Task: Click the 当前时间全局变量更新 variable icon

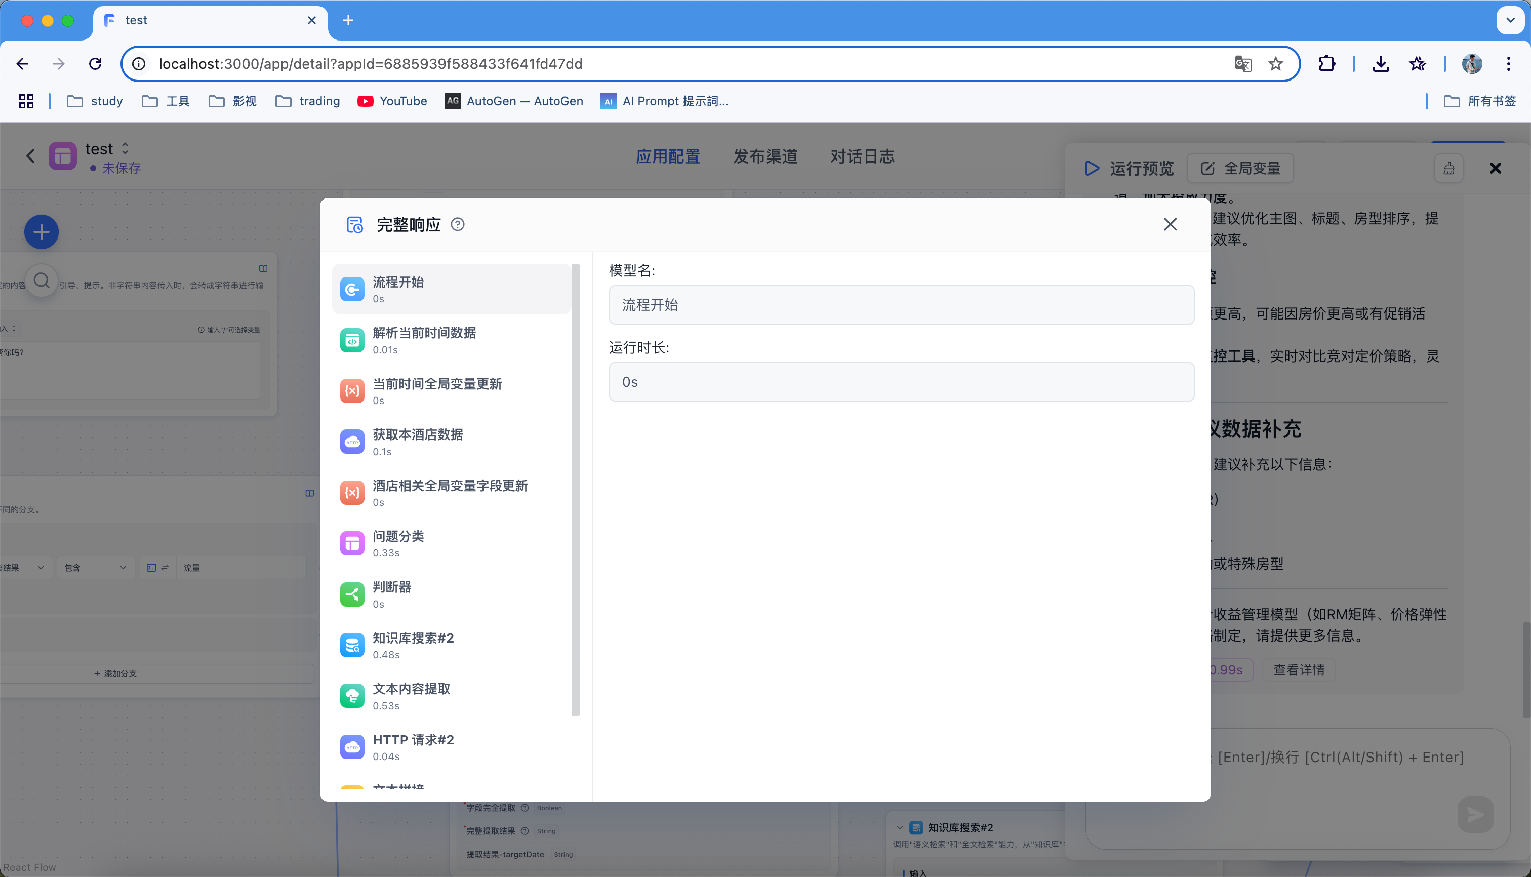Action: pos(352,391)
